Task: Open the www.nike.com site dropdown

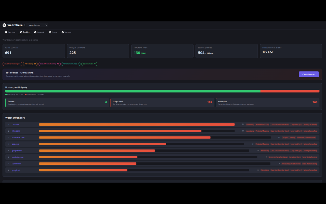Action: point(38,25)
